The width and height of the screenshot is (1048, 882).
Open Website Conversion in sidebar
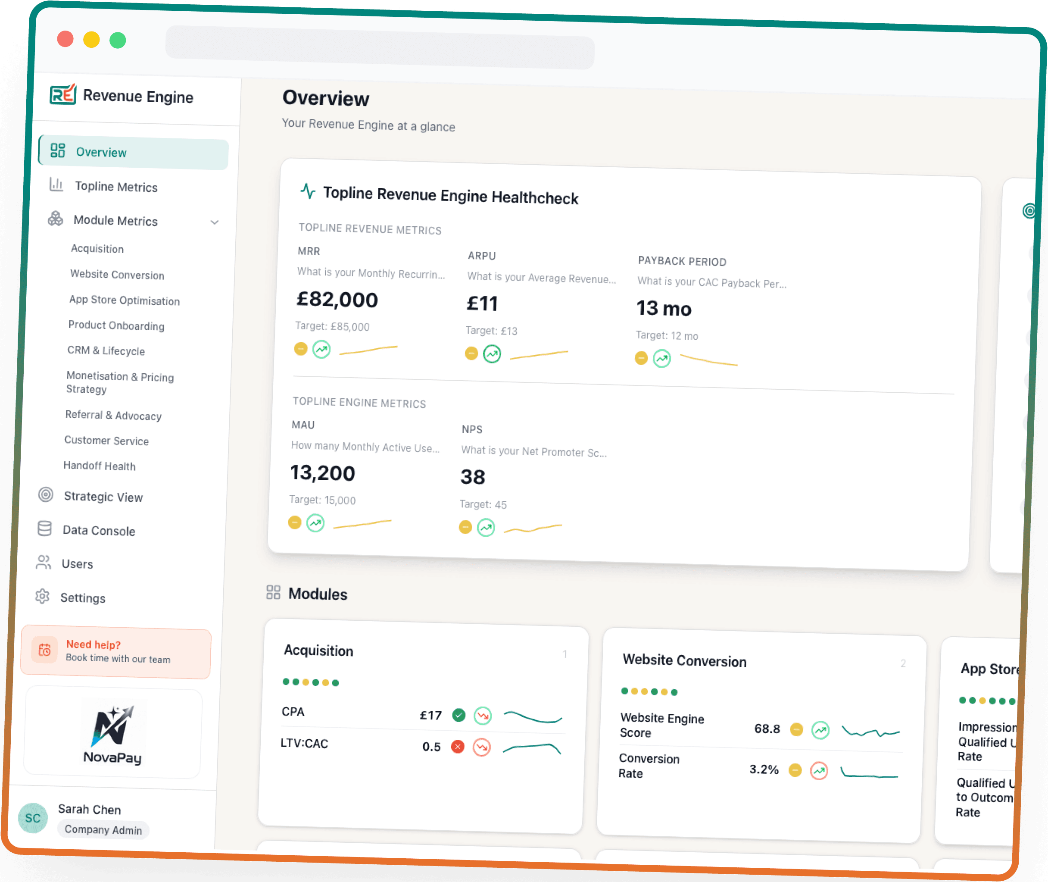pos(117,275)
